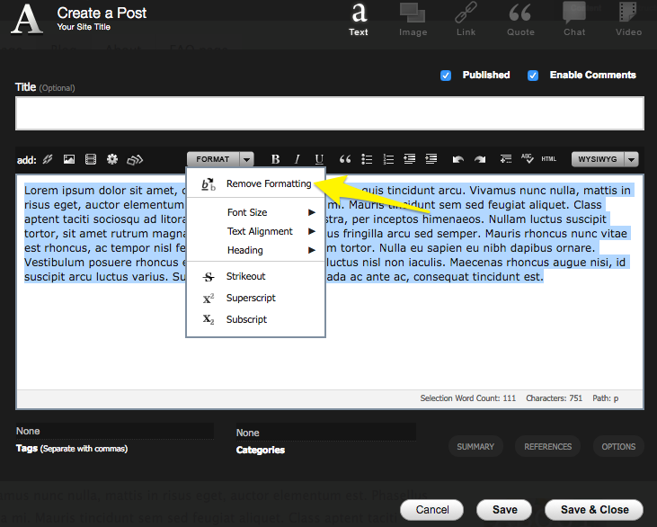This screenshot has height=527, width=657.
Task: Click into the Title input field
Action: [x=329, y=113]
